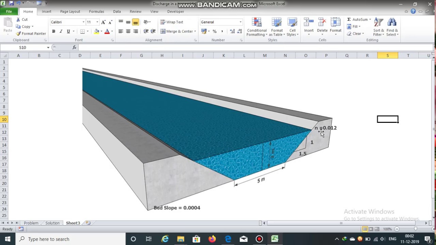Open the font name dropdown
The image size is (436, 245).
(83, 22)
